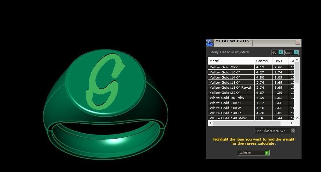321x172 pixels.
Task: Click the horizontal scrollbar thumb
Action: (247, 123)
